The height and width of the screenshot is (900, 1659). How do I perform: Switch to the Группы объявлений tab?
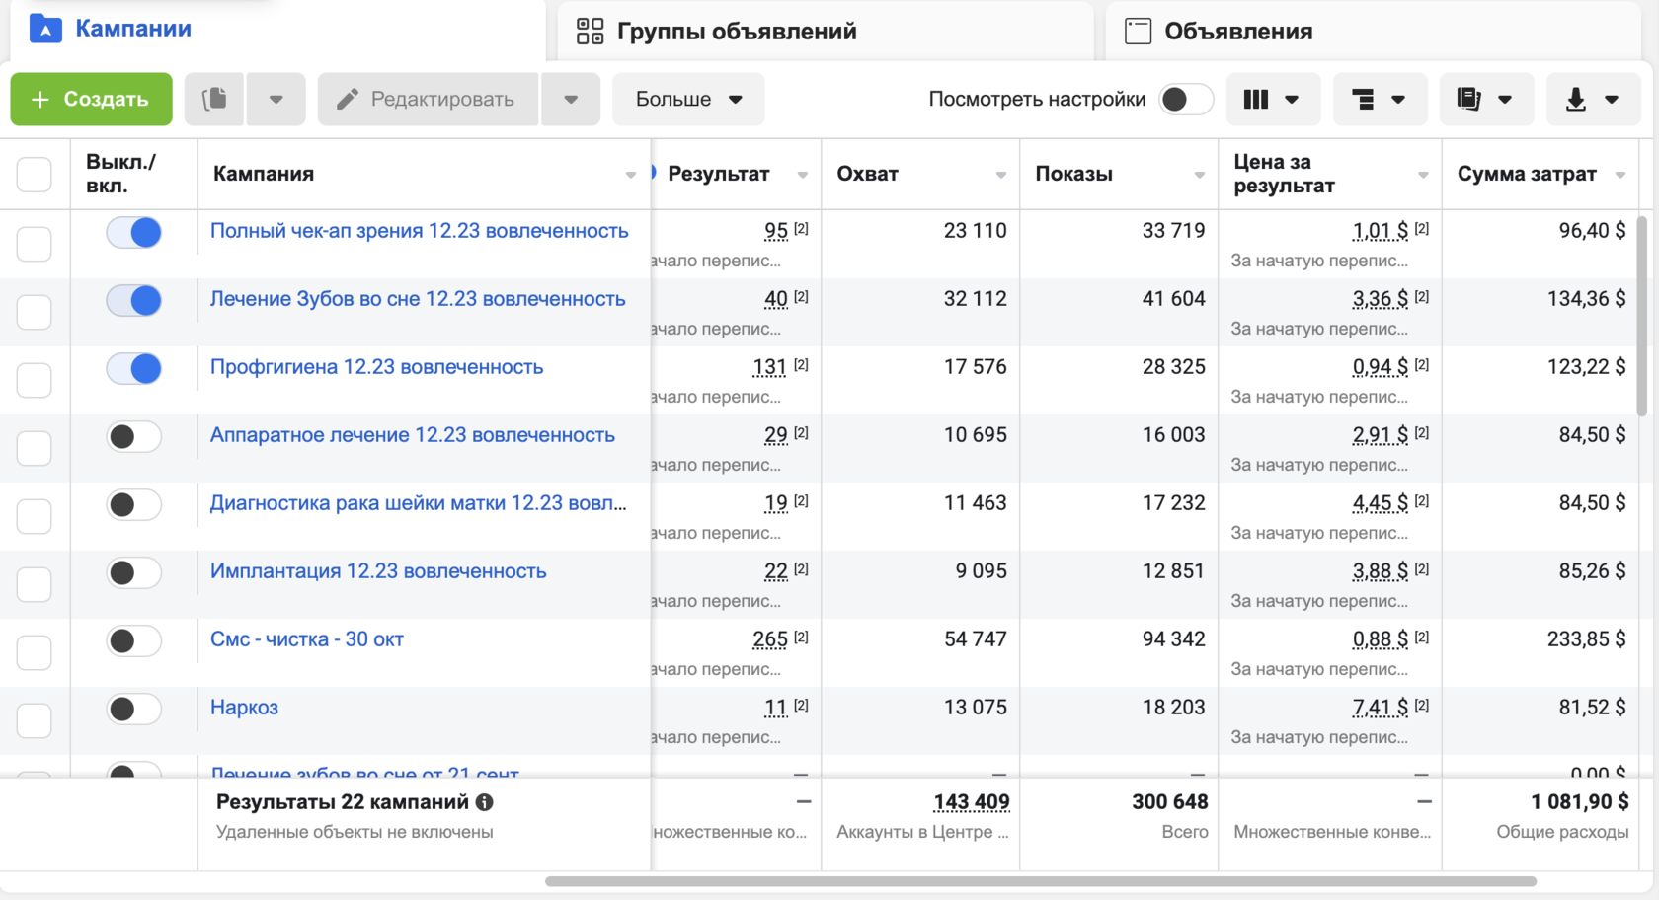[736, 31]
